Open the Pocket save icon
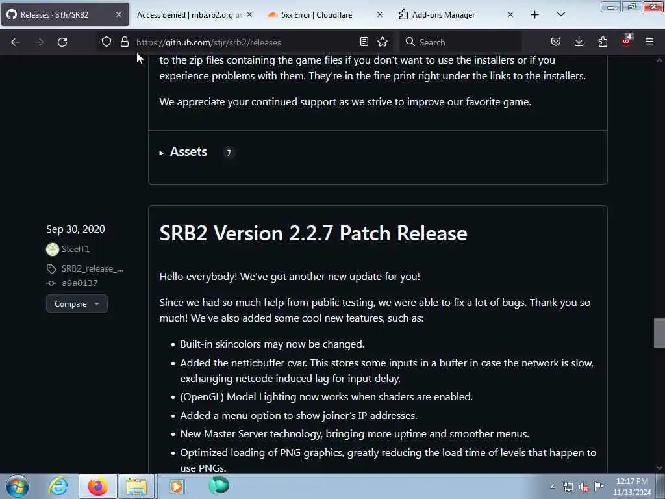Image resolution: width=665 pixels, height=499 pixels. pyautogui.click(x=556, y=42)
